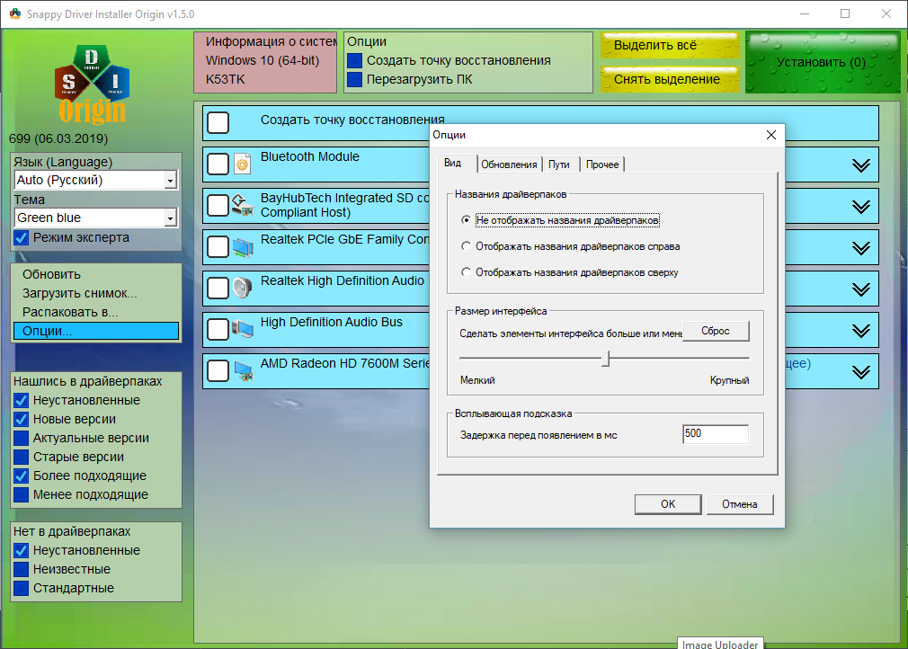Click the Сброс button for interface size
Image resolution: width=908 pixels, height=649 pixels.
click(716, 331)
